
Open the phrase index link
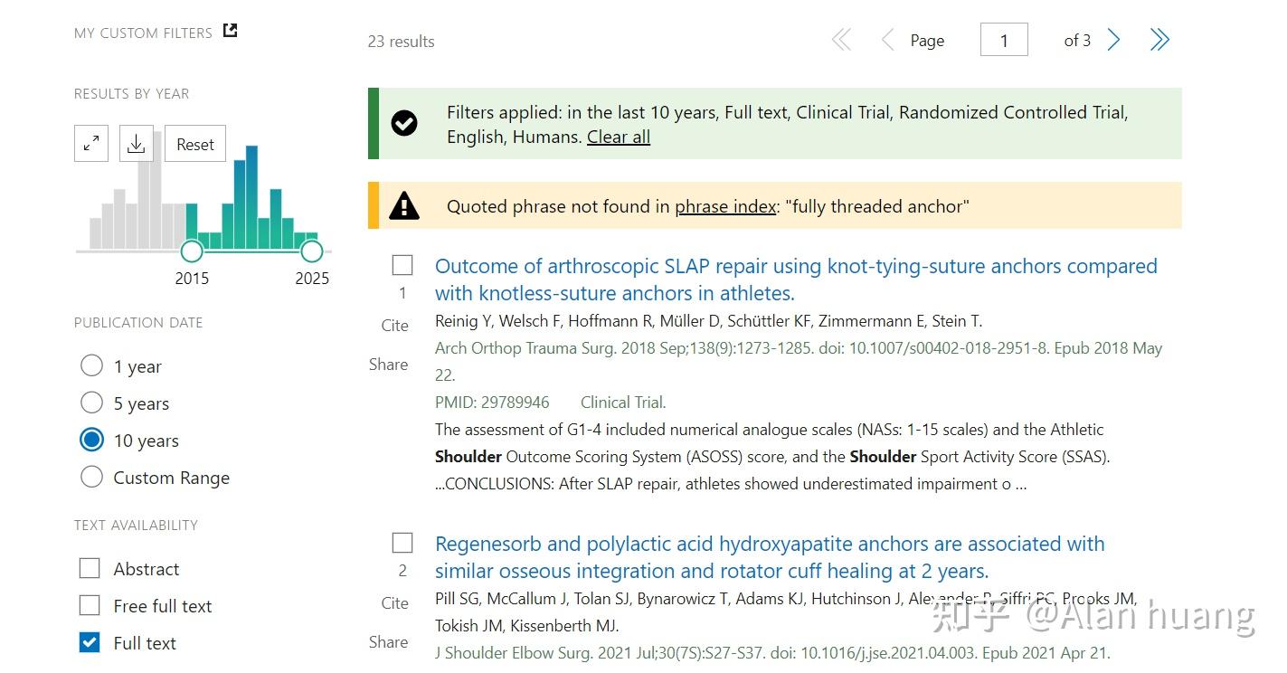pos(725,206)
